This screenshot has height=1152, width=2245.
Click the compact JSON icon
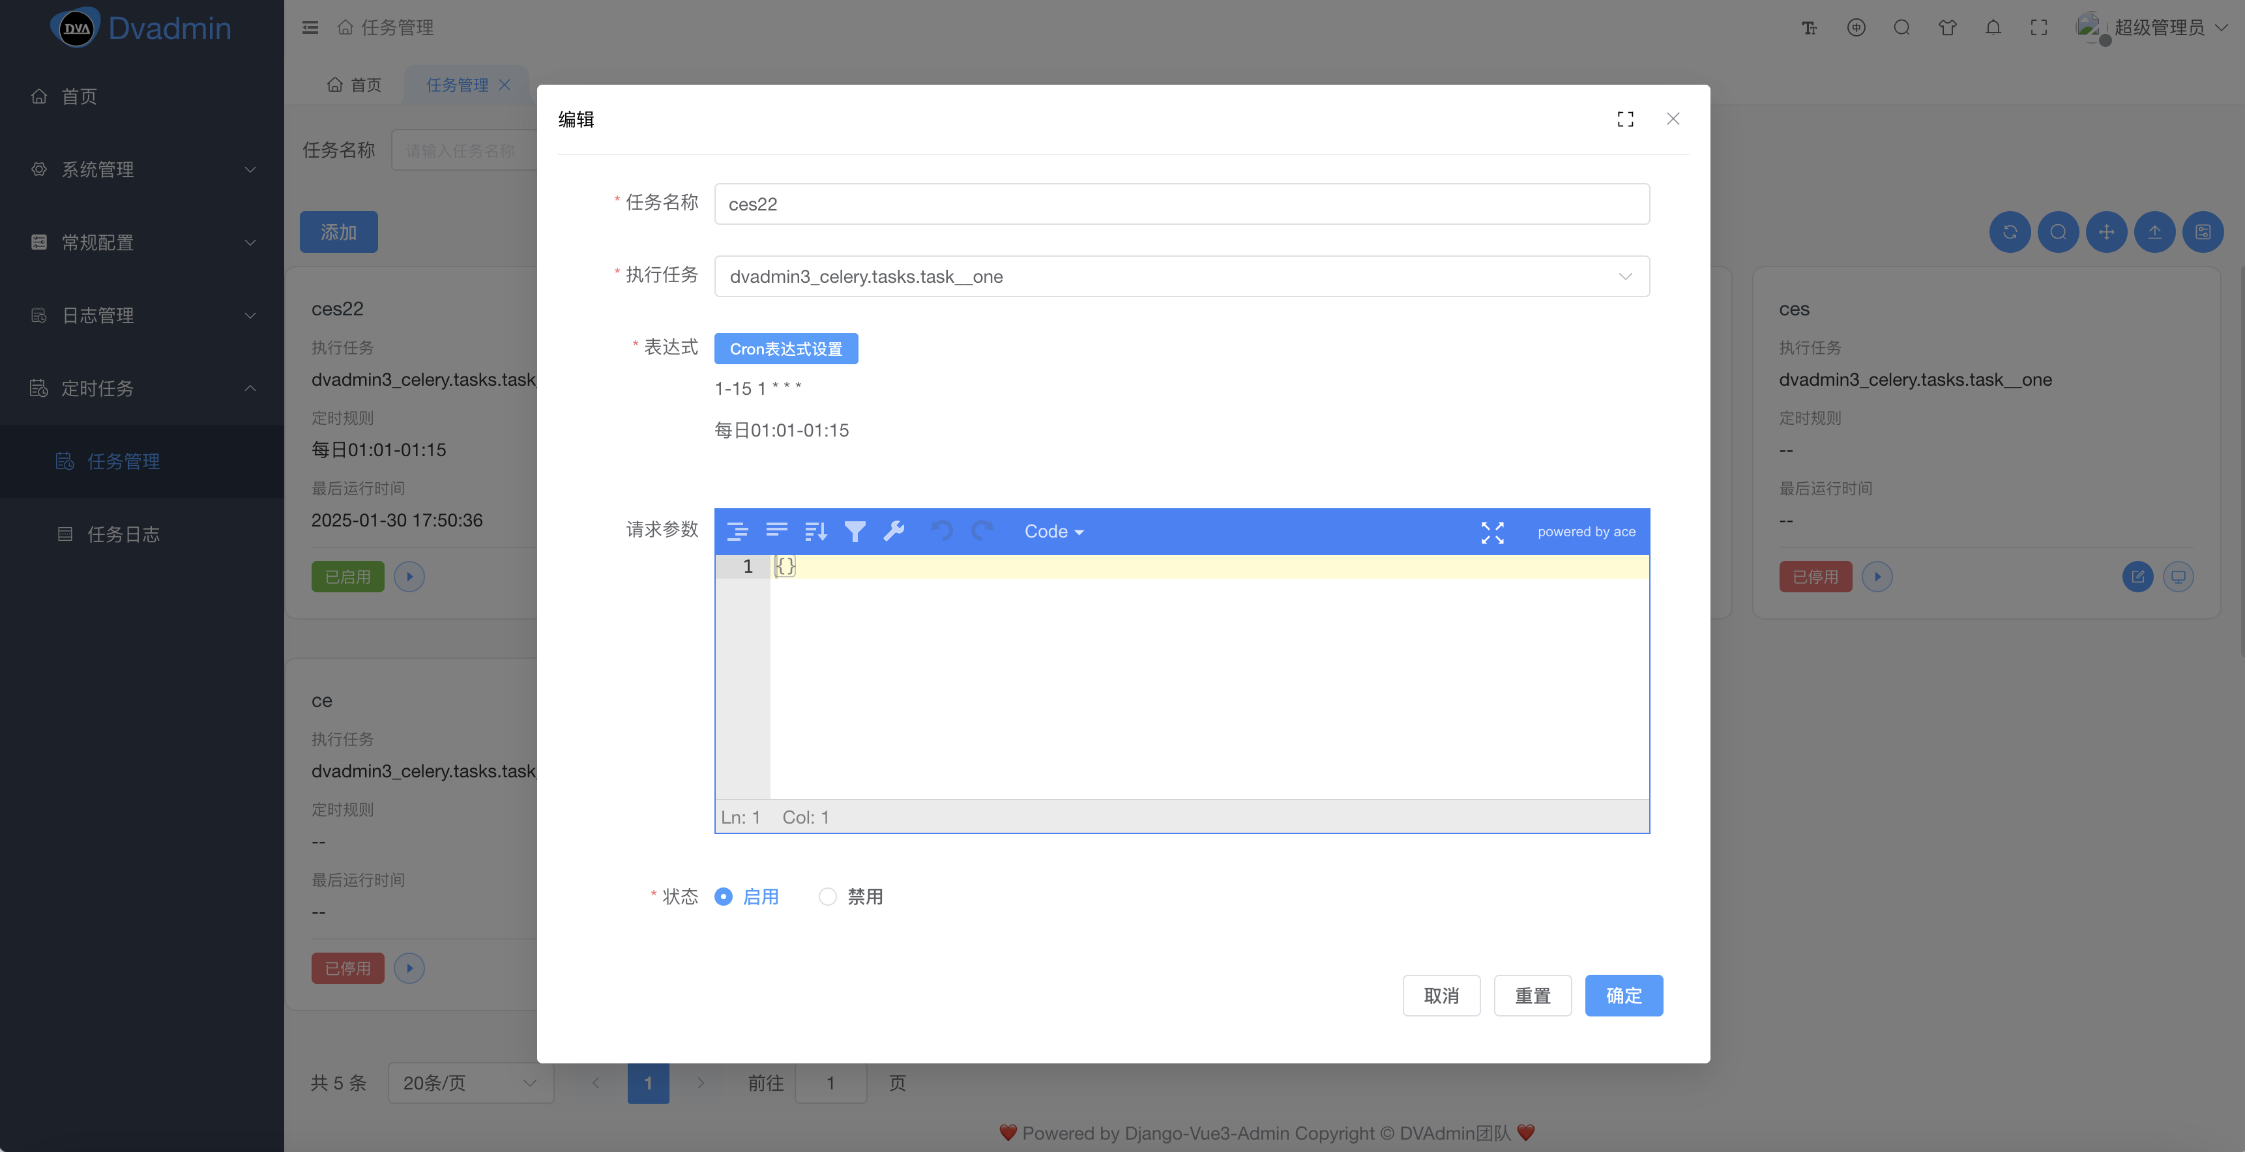(x=776, y=532)
